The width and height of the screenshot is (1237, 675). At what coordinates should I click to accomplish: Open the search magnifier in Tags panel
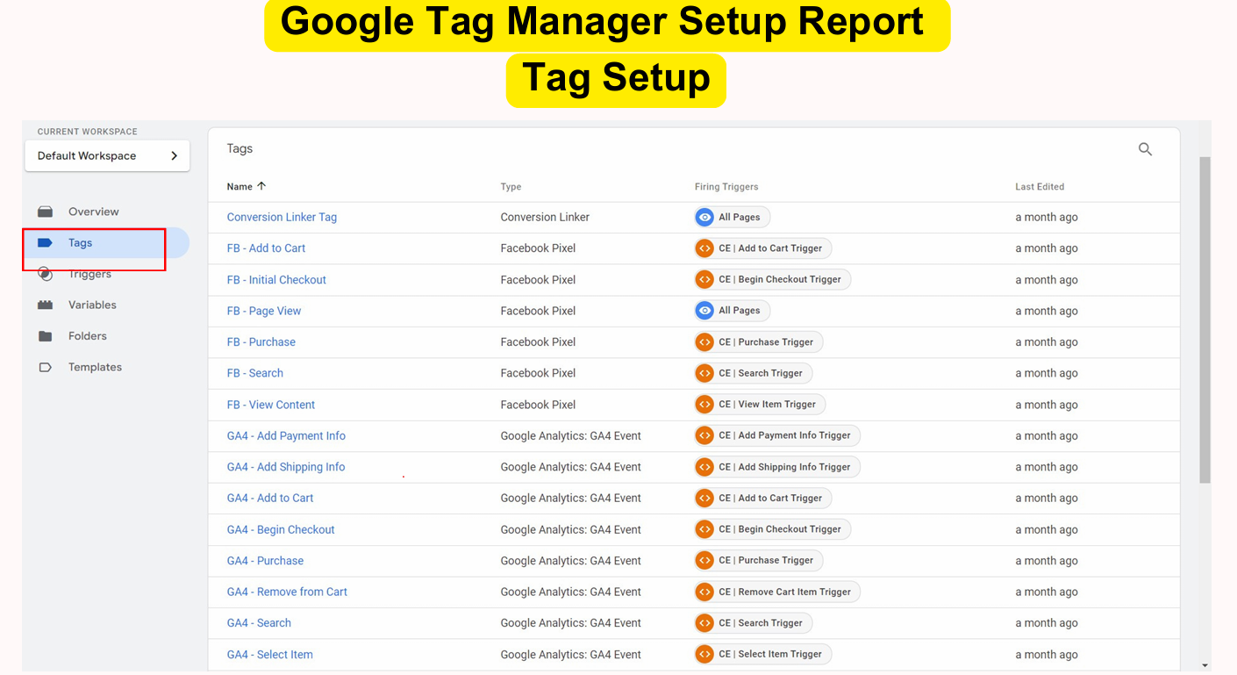point(1145,149)
